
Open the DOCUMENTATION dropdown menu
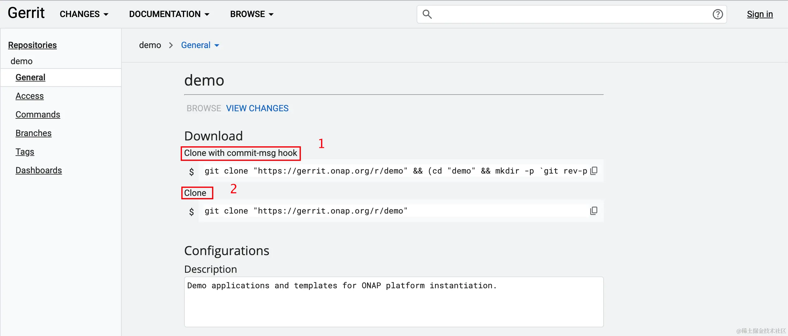pos(169,14)
